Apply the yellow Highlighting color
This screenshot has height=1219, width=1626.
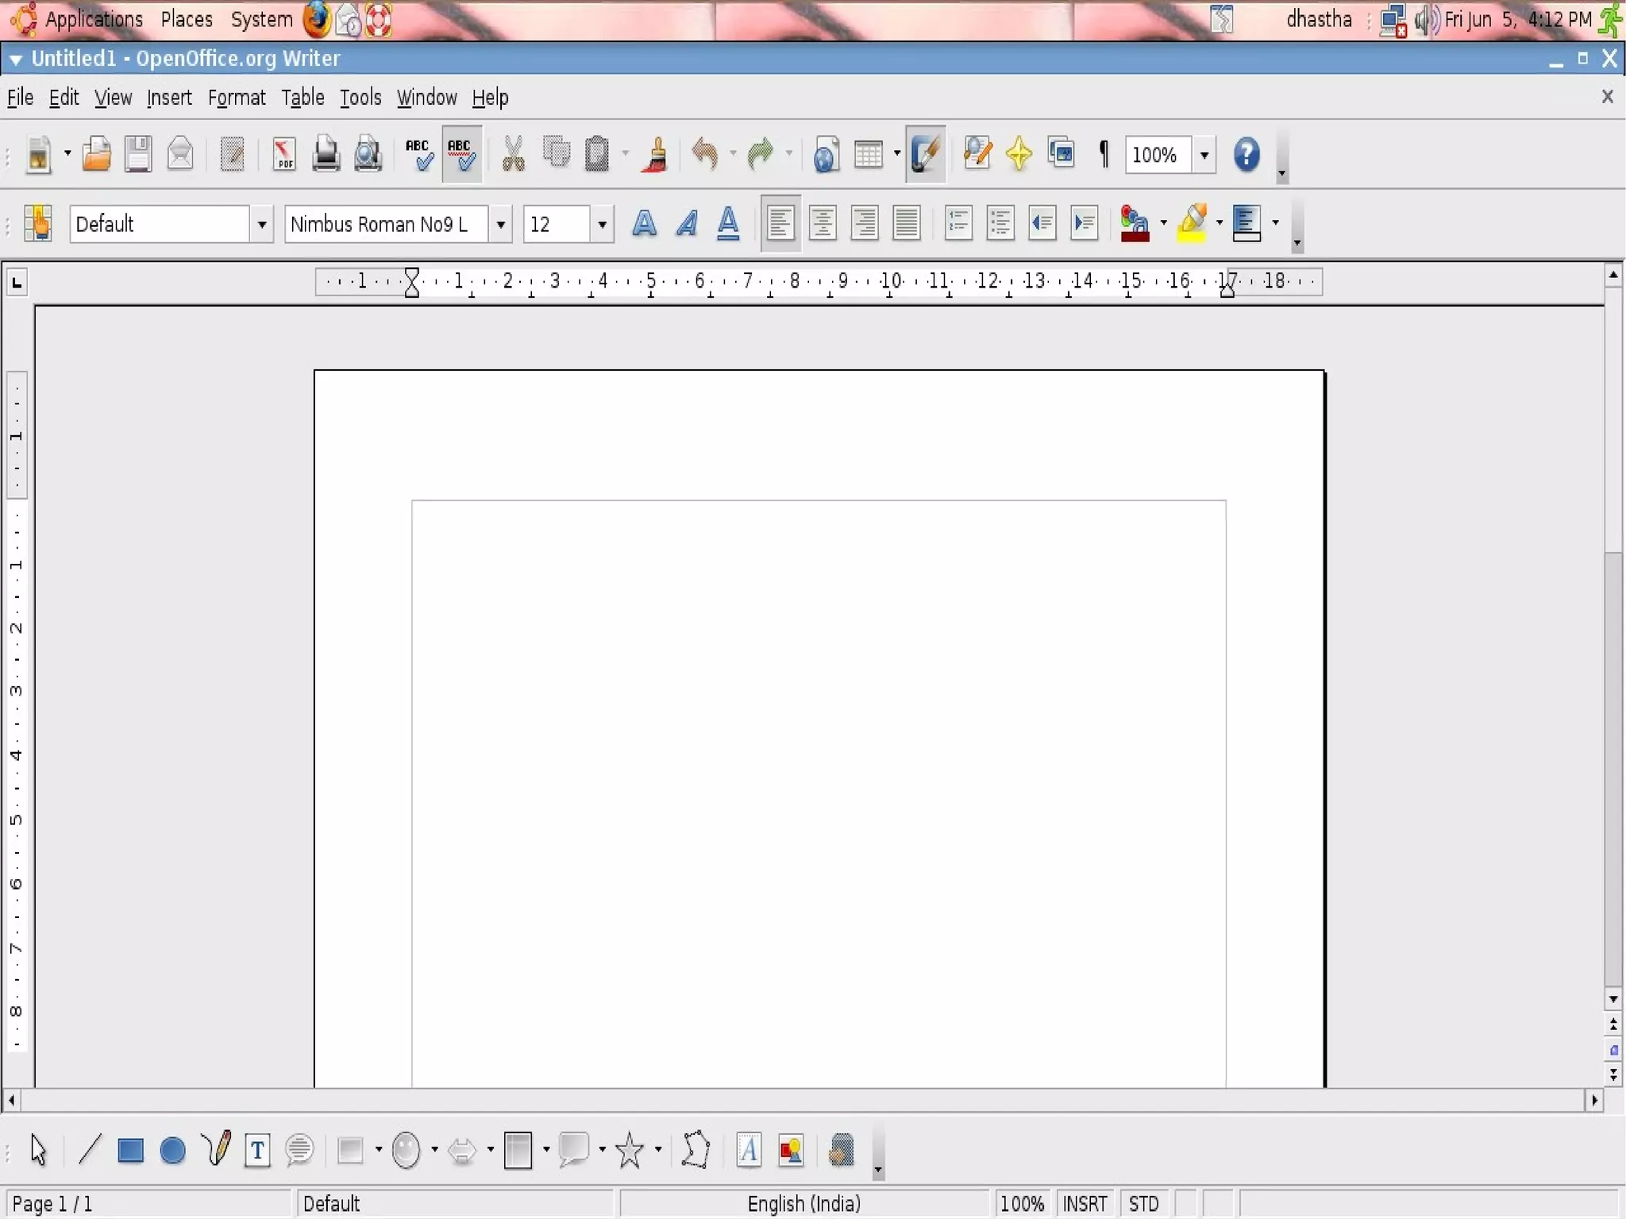1192,223
